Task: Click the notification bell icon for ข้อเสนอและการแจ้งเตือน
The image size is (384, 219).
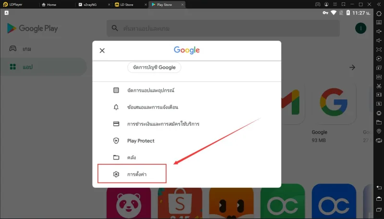Action: tap(116, 107)
